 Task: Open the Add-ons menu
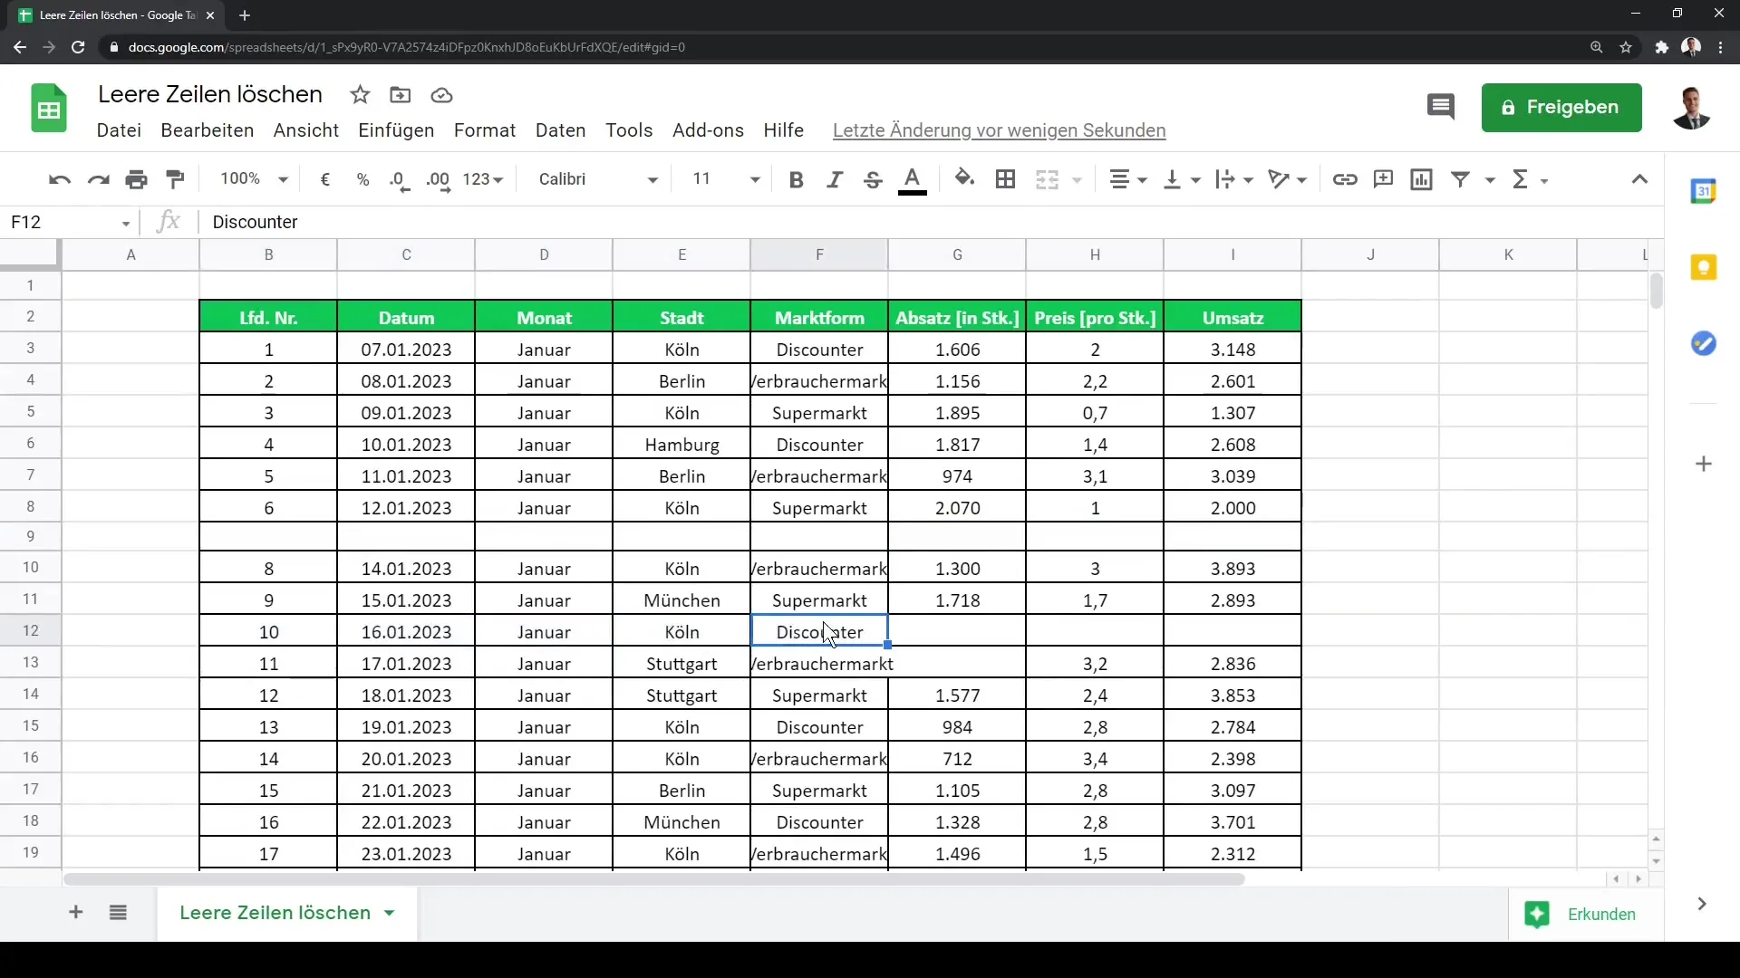tap(708, 130)
